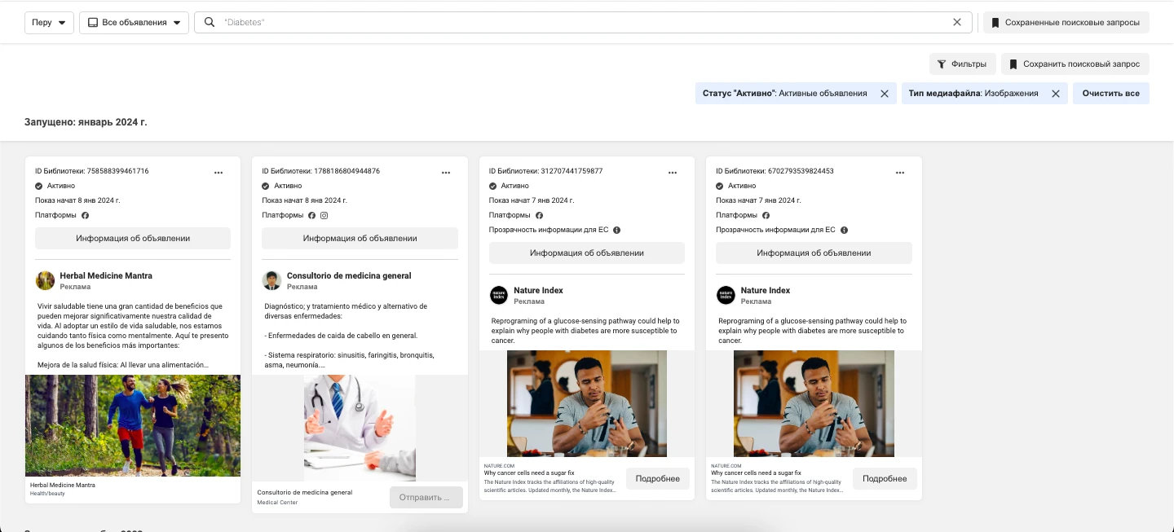Click Instagram platform icon on Consultorio ad

324,215
